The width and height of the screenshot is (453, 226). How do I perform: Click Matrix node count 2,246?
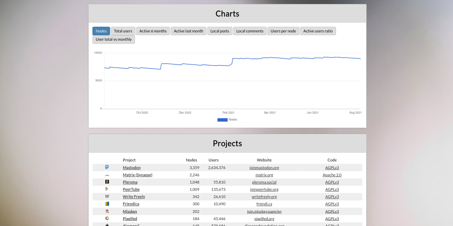pyautogui.click(x=194, y=175)
